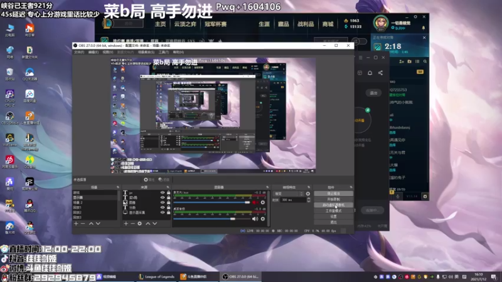This screenshot has width=502, height=282.
Task: Pop out the 混音器 dock panel
Action: pyautogui.click(x=267, y=187)
